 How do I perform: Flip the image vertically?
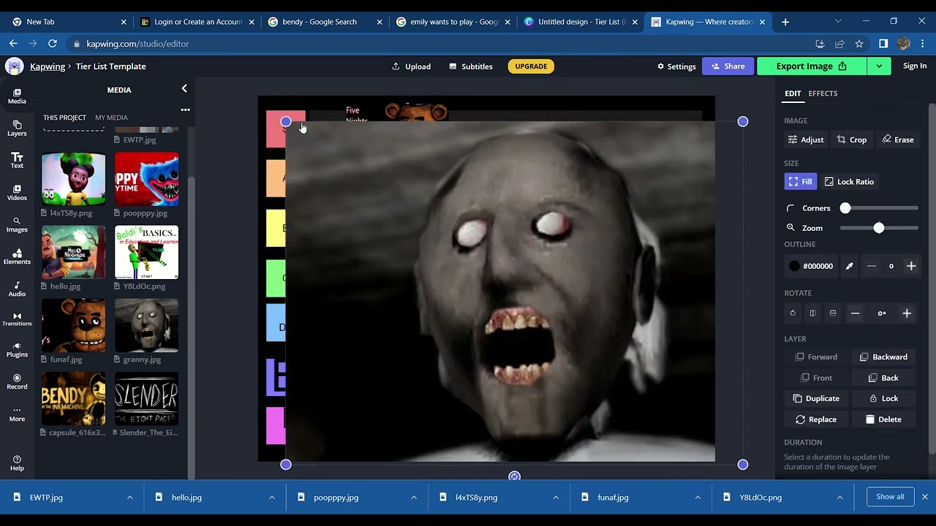(x=833, y=313)
